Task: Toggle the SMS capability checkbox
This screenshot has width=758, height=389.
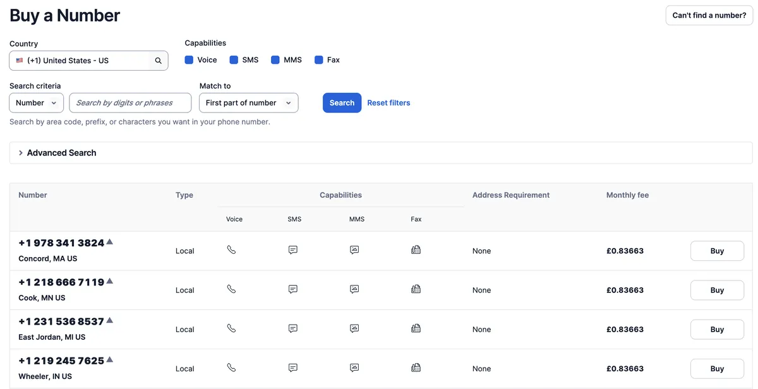Action: tap(234, 60)
